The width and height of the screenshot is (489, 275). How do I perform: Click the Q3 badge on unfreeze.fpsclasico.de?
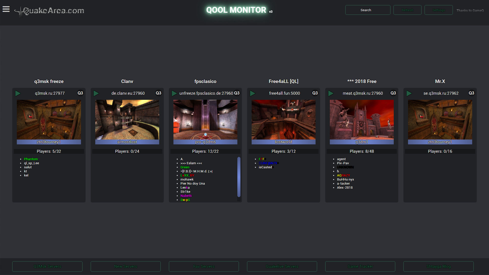[x=237, y=93]
